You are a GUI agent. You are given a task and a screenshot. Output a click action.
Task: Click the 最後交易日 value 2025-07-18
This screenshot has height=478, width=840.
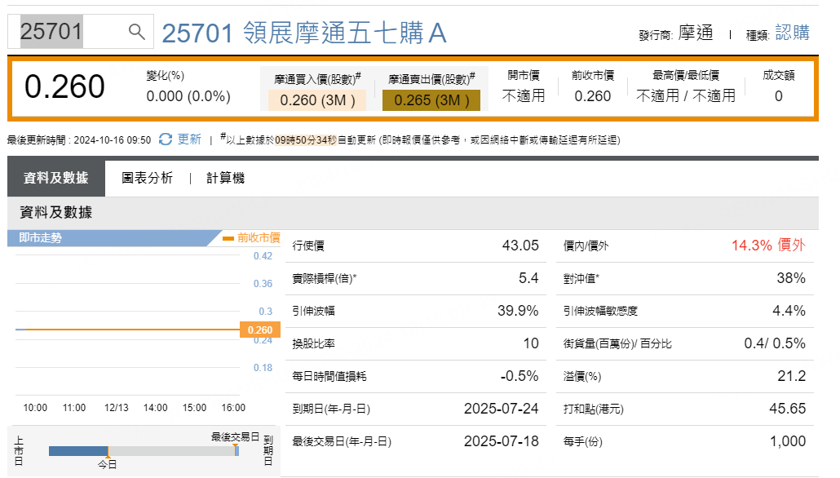click(x=501, y=441)
